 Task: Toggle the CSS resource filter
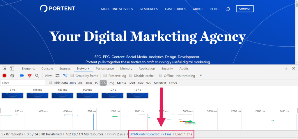tap(103, 83)
